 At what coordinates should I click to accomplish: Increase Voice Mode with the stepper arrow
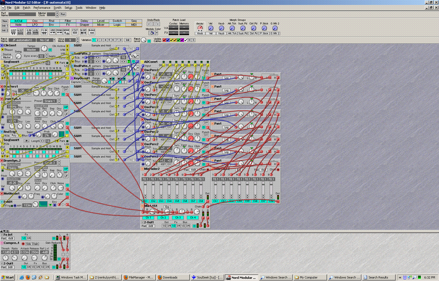pyautogui.click(x=78, y=39)
